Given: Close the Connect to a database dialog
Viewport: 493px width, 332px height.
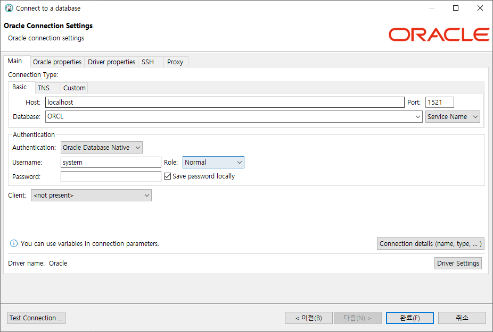Looking at the screenshot, I should [x=480, y=8].
